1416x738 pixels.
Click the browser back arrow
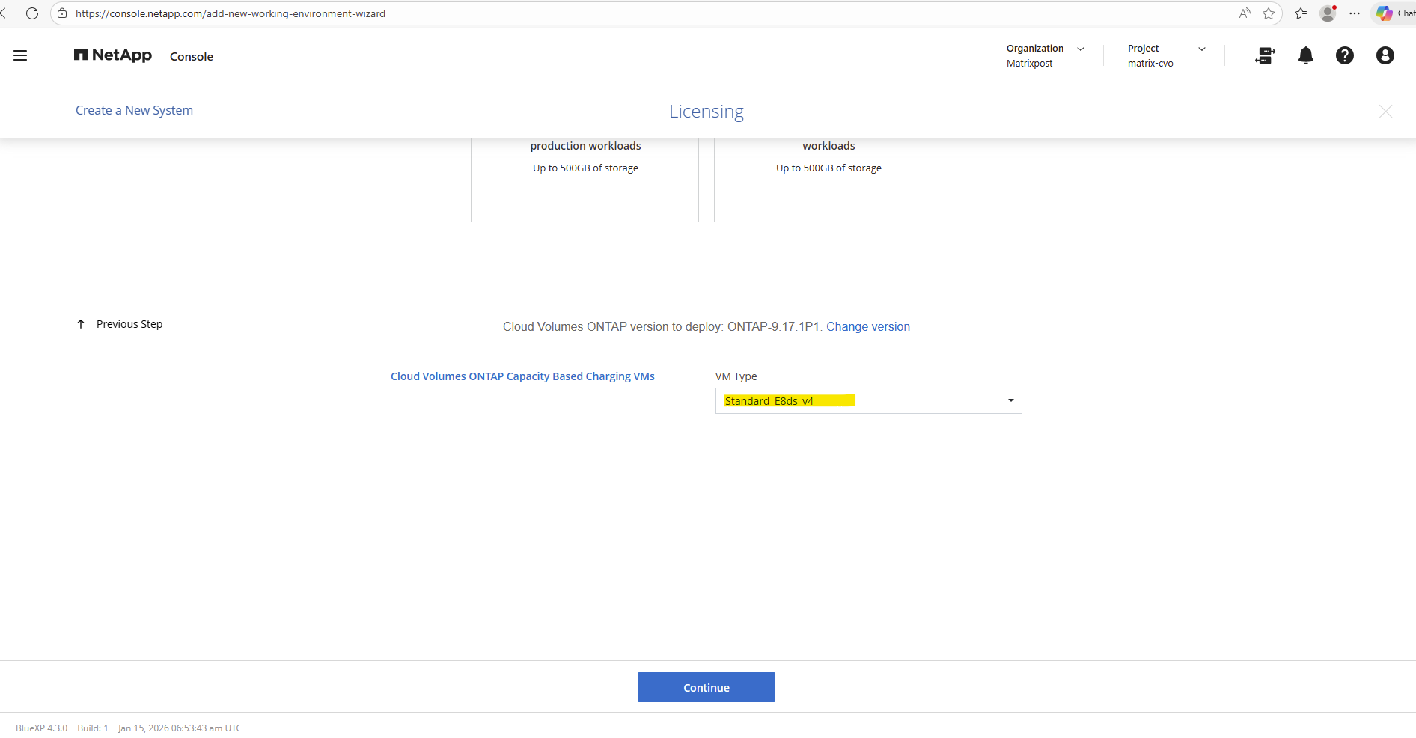tap(6, 13)
